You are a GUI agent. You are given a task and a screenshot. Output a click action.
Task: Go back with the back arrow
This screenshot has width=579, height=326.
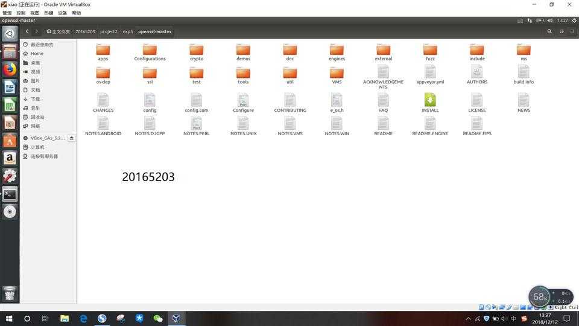[27, 31]
